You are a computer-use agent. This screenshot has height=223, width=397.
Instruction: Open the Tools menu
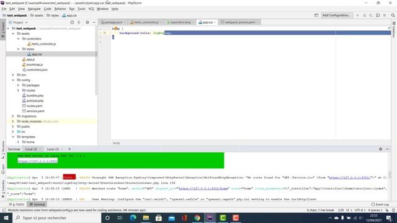coord(81,9)
